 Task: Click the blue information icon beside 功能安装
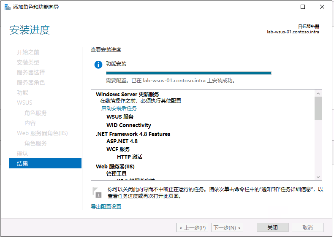pos(98,65)
